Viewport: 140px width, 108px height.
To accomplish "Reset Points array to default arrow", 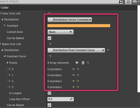I will (x=88, y=63).
